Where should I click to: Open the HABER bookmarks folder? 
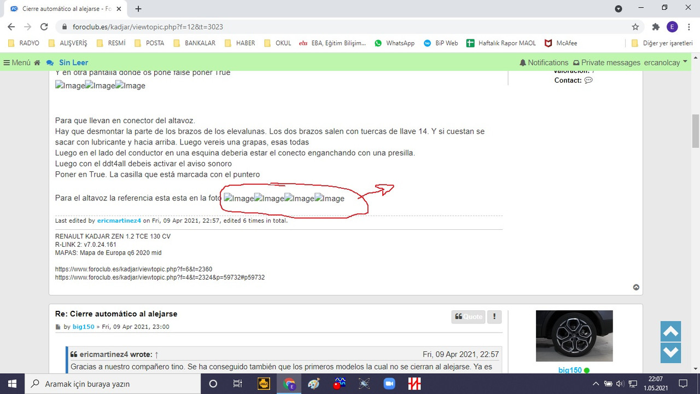[x=240, y=43]
